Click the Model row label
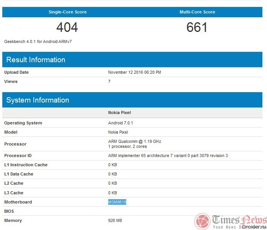This screenshot has width=267, height=230. [x=11, y=132]
